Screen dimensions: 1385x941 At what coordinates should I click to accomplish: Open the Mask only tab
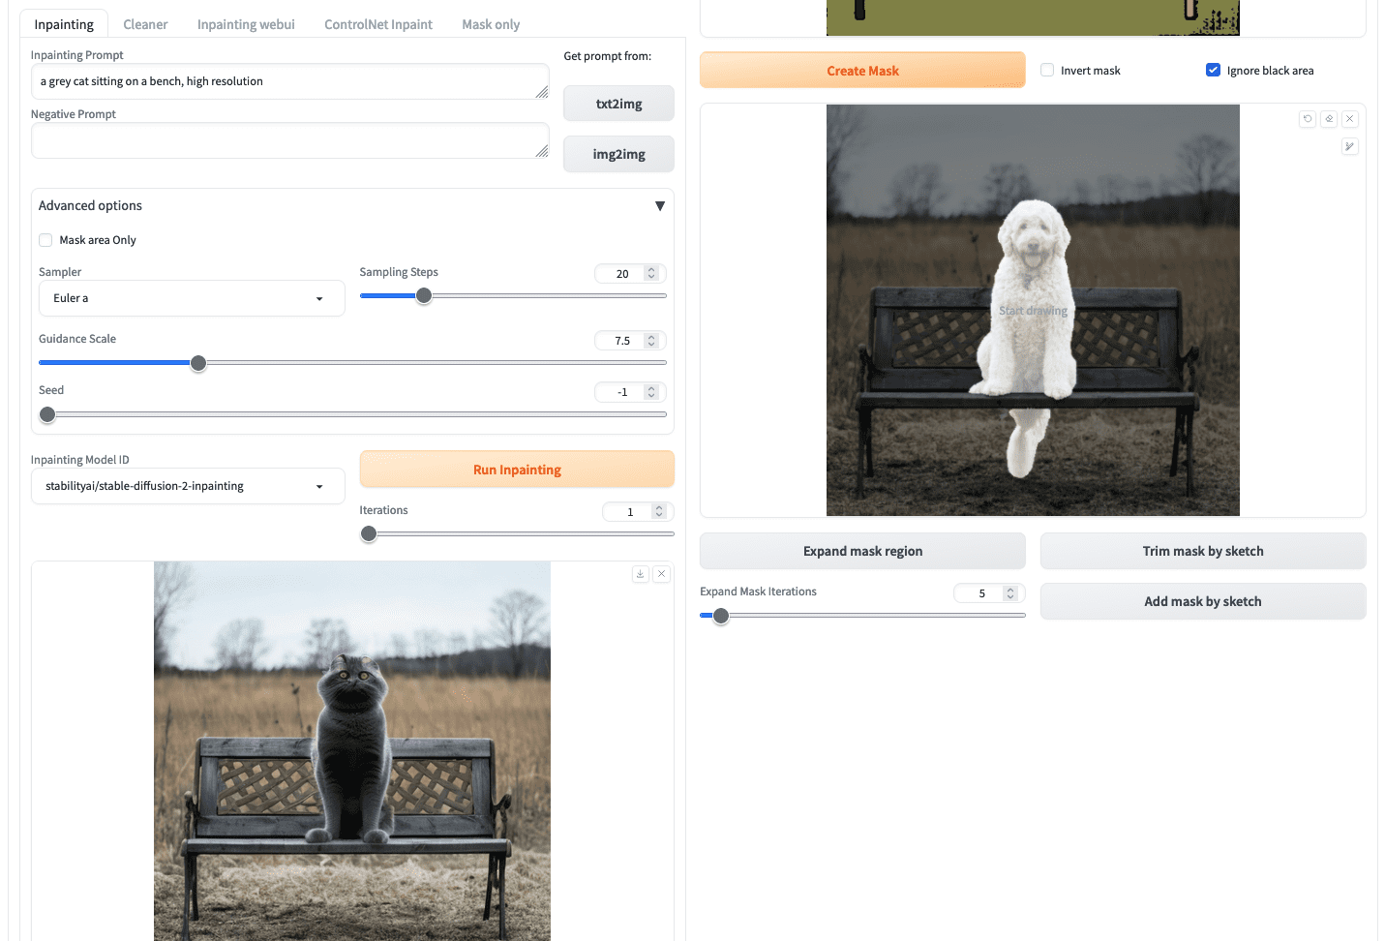coord(491,24)
